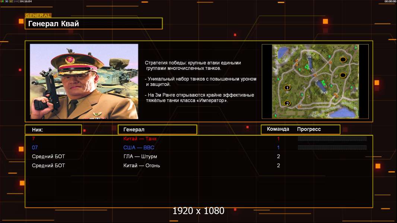This screenshot has width=397, height=223.
Task: Click the start position marker 2 on minimap
Action: coord(287,103)
